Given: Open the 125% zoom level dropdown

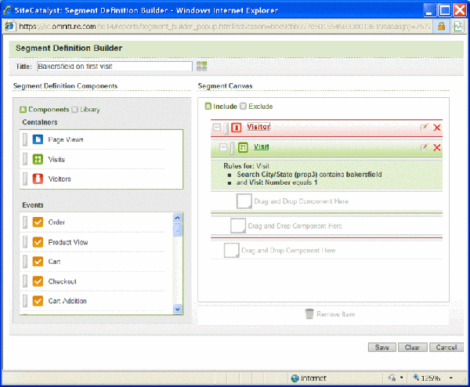Looking at the screenshot, I should [x=451, y=378].
